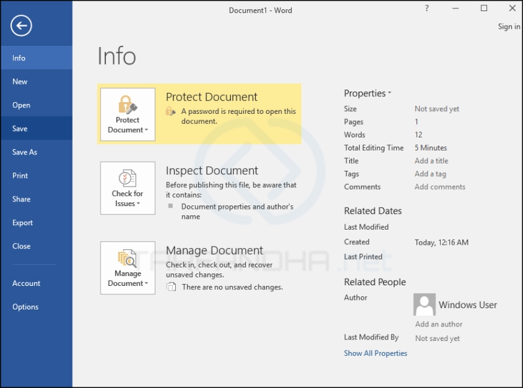Select Export in the sidebar
This screenshot has height=388, width=523.
click(x=37, y=222)
